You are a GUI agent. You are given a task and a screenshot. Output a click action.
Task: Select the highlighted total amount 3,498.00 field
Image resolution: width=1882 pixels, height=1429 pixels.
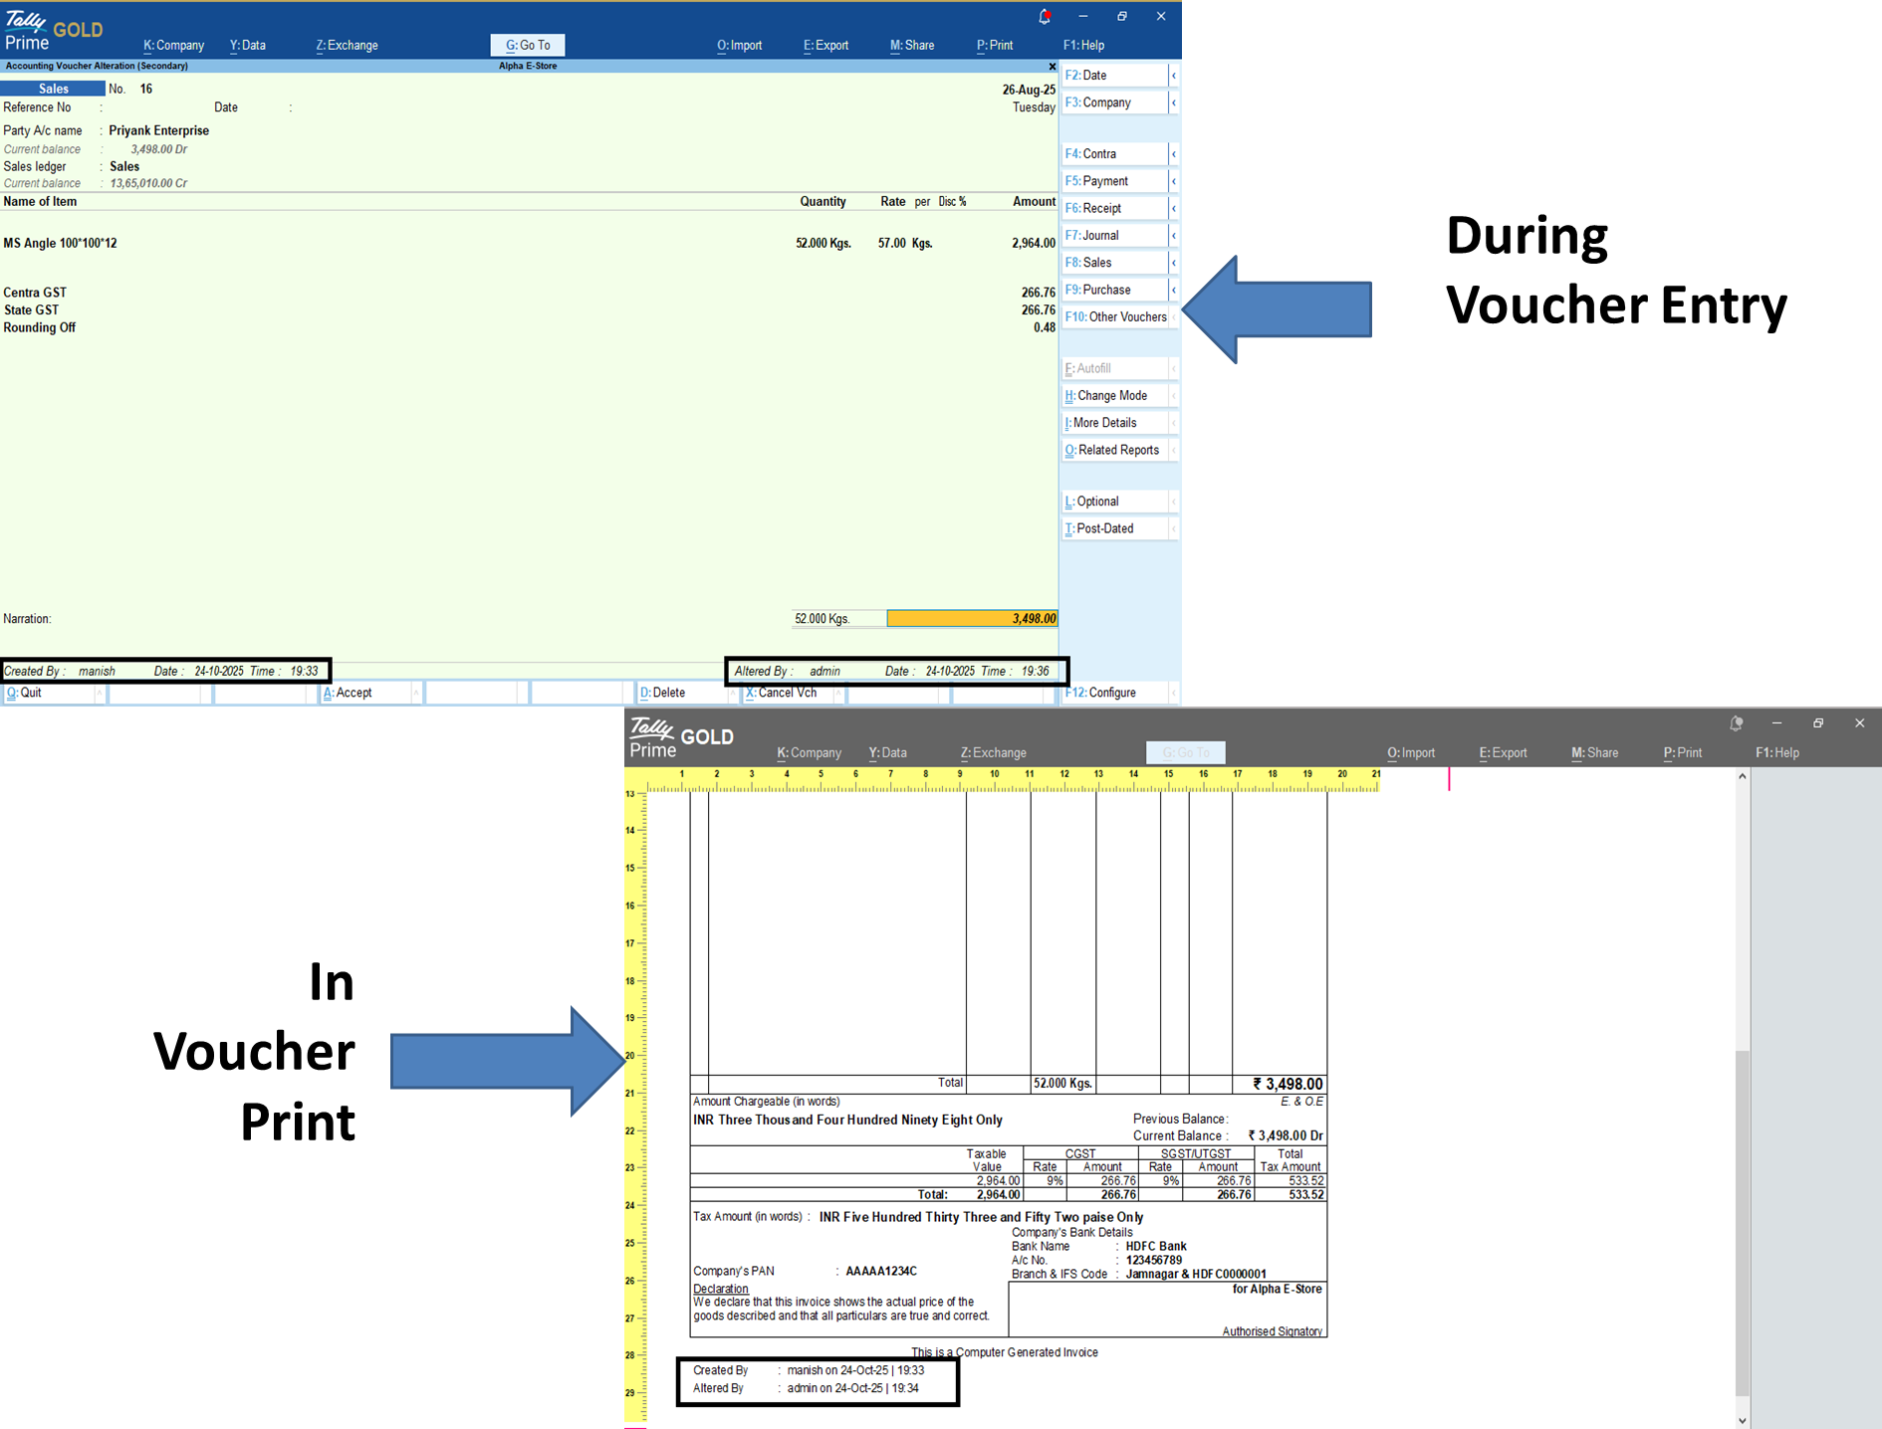[x=971, y=619]
